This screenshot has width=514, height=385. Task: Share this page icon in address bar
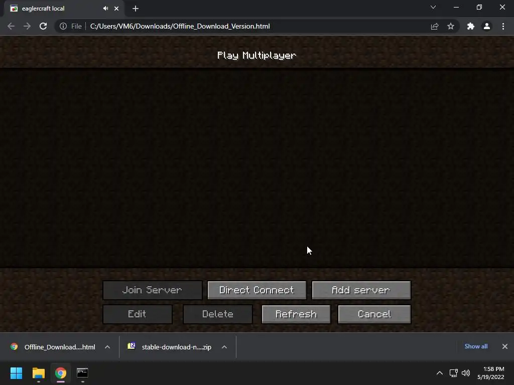[435, 26]
